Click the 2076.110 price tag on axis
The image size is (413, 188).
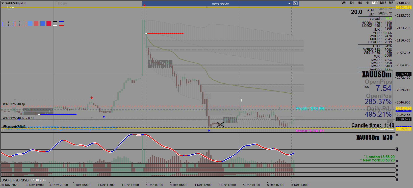tap(403, 74)
